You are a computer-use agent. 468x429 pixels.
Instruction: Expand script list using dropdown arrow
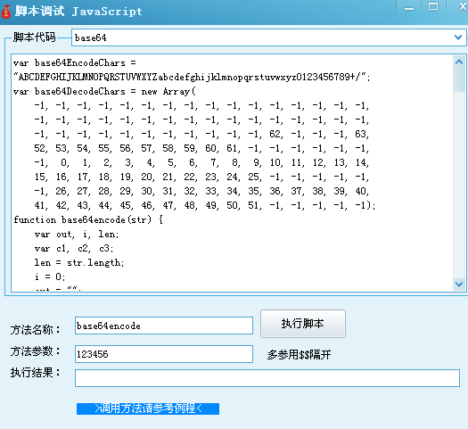(458, 37)
